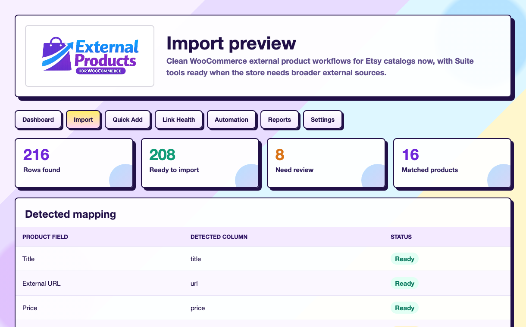Click the Ready badge in Price row
The height and width of the screenshot is (327, 526).
pos(404,308)
